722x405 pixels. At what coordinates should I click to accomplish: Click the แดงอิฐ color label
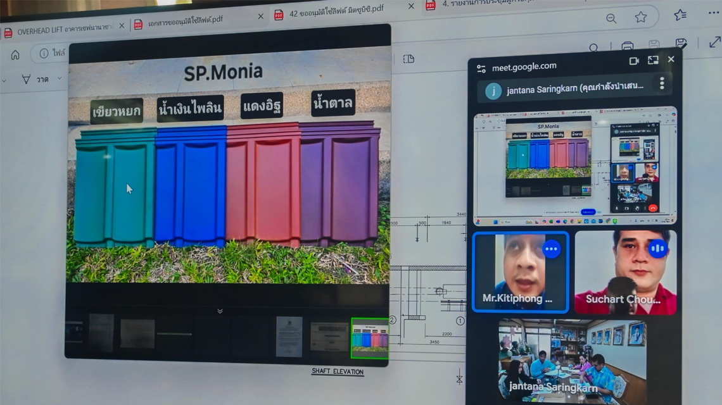click(x=262, y=106)
